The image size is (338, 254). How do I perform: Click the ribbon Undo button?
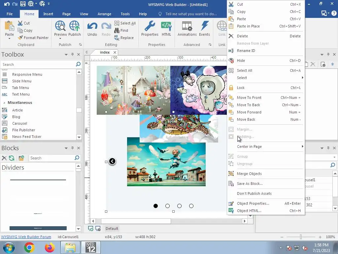click(x=92, y=29)
